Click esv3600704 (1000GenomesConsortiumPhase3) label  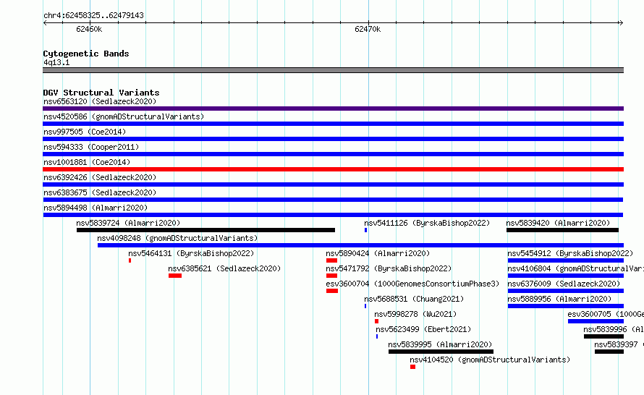(x=412, y=284)
